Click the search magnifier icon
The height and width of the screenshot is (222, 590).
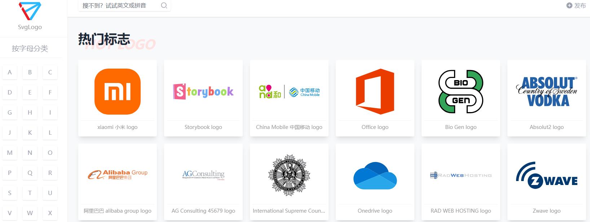164,5
